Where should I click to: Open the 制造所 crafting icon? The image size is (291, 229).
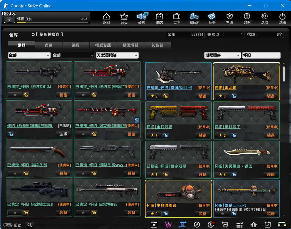coord(194,18)
